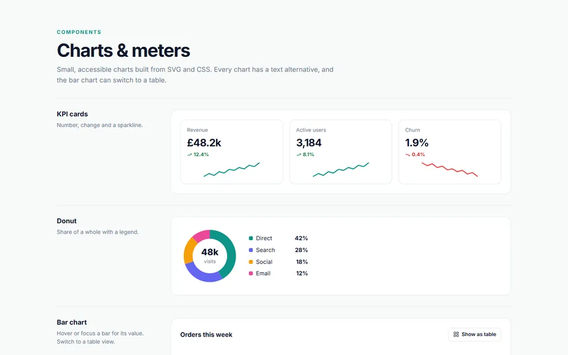Click the text 'Switch to a table view.'
This screenshot has height=355, width=568.
[86, 342]
